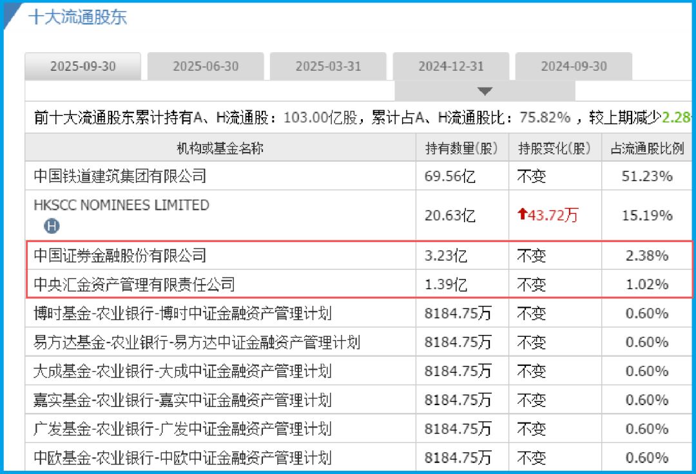
Task: Click 8184.75万 in the 嘉实基金 row
Action: (x=458, y=401)
